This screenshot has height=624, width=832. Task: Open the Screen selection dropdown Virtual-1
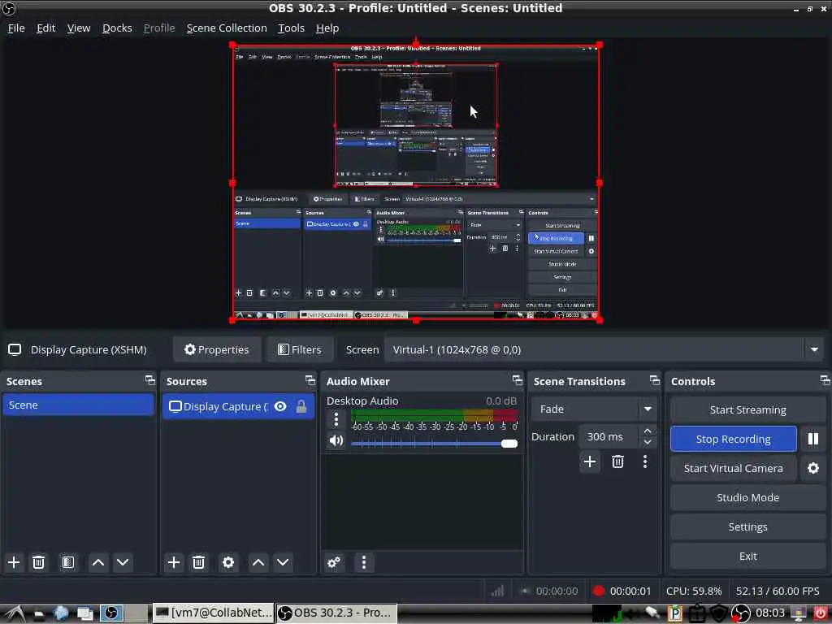[604, 349]
